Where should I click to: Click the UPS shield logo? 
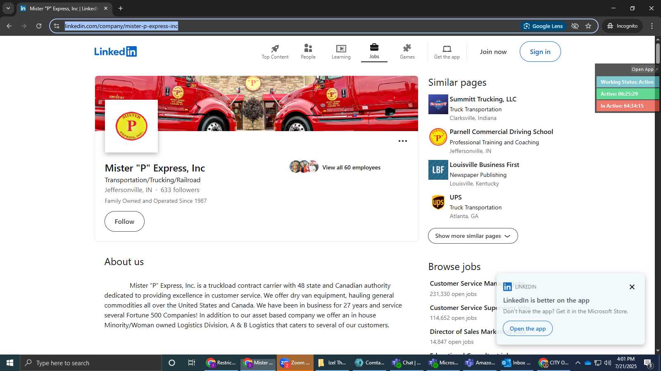(x=438, y=202)
